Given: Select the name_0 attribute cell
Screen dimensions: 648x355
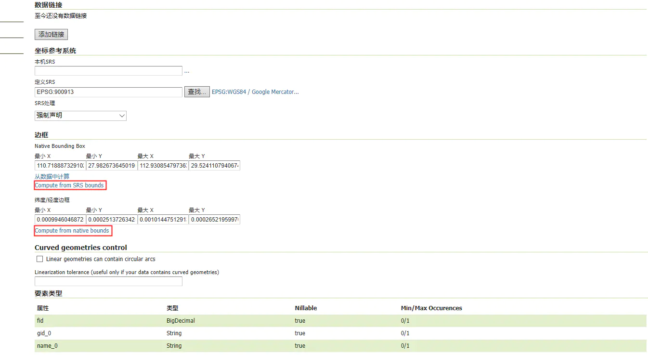Looking at the screenshot, I should (x=47, y=345).
